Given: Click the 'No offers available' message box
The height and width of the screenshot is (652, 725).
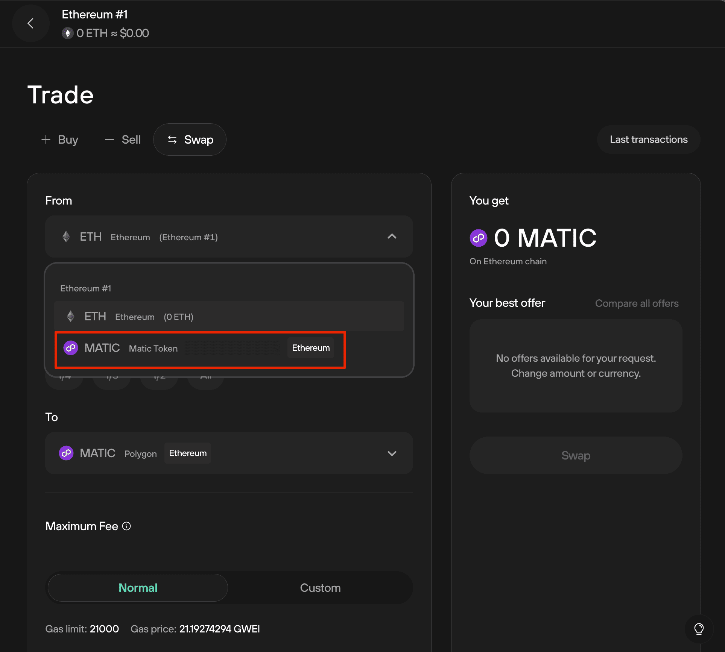Looking at the screenshot, I should click(576, 366).
